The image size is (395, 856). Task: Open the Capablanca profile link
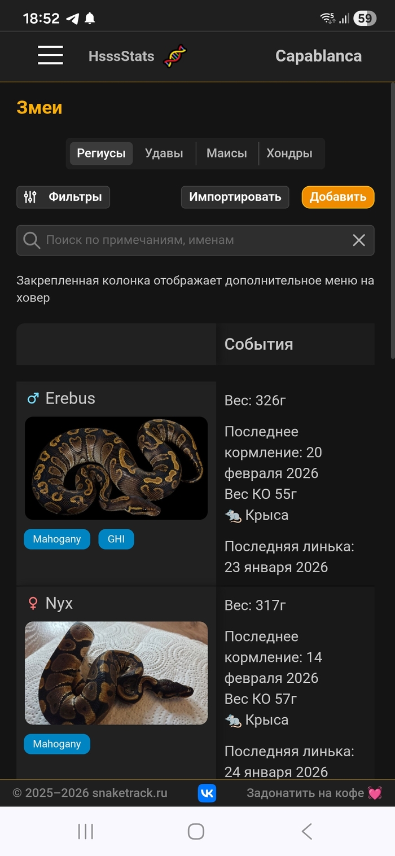point(318,56)
